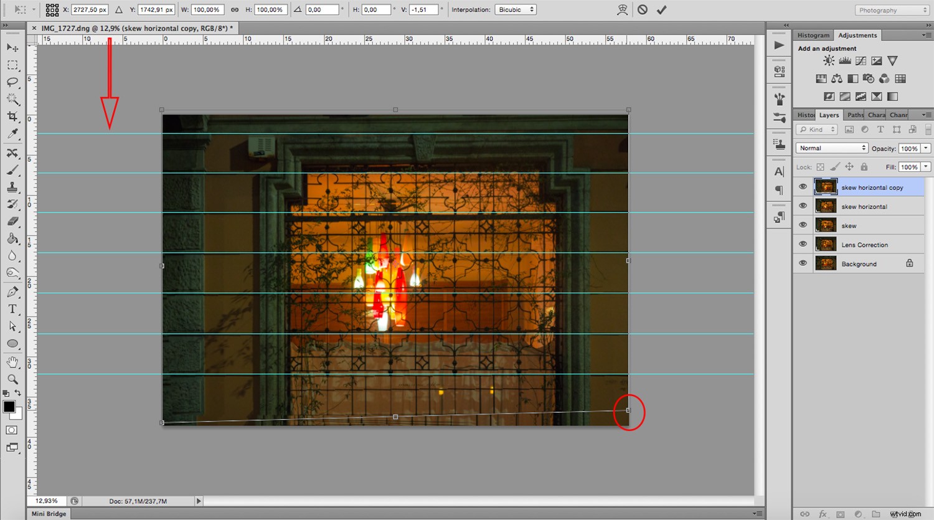Open the foreground color swatch
The width and height of the screenshot is (934, 520).
[x=9, y=408]
